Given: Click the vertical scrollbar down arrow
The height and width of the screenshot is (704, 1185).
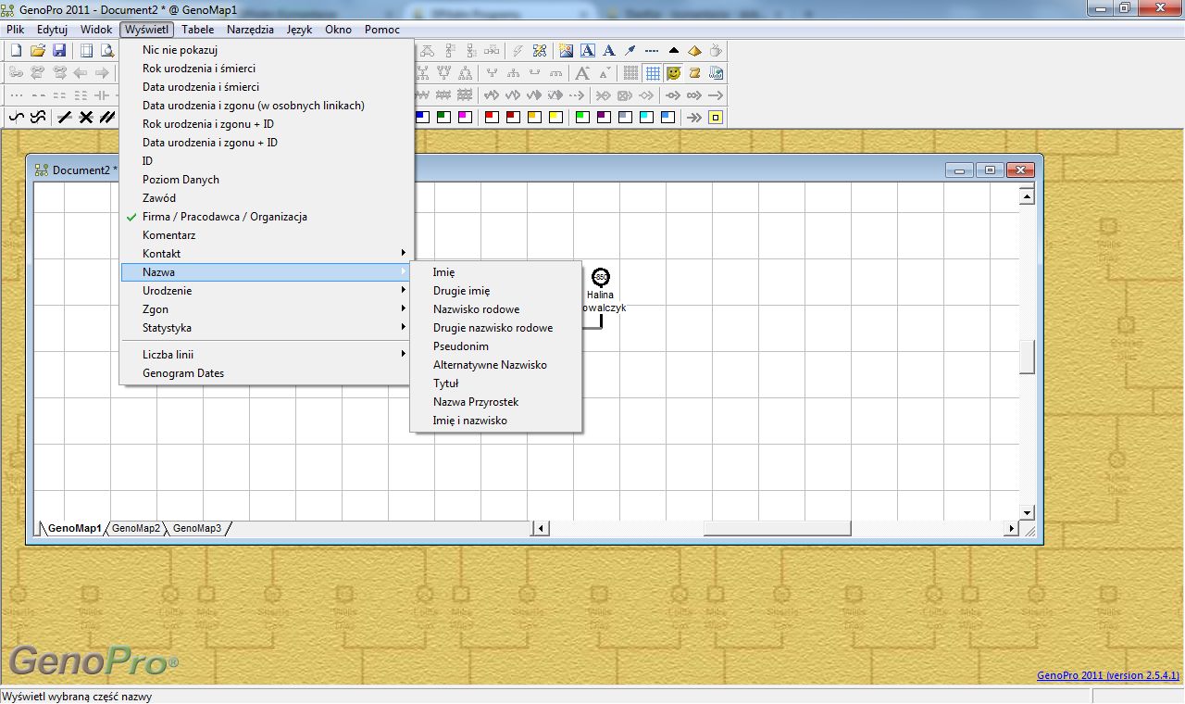Looking at the screenshot, I should click(x=1027, y=512).
